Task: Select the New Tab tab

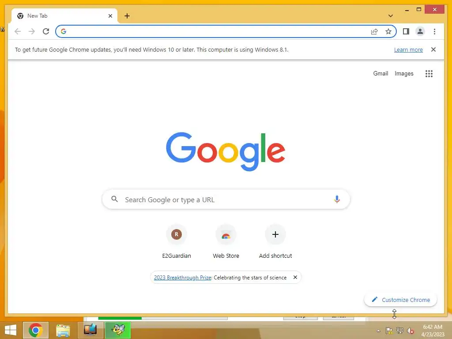Action: pyautogui.click(x=64, y=16)
